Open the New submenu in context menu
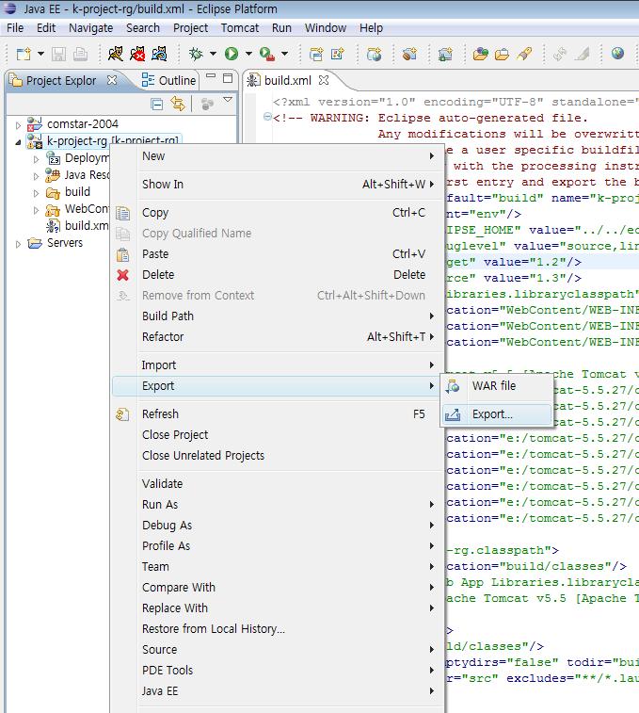The image size is (639, 713). click(278, 156)
